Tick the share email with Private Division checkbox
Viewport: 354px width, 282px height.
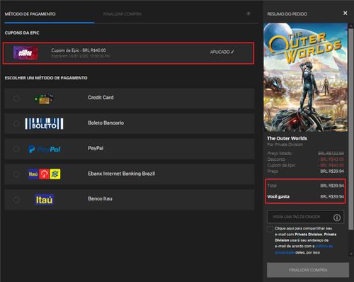pyautogui.click(x=270, y=229)
